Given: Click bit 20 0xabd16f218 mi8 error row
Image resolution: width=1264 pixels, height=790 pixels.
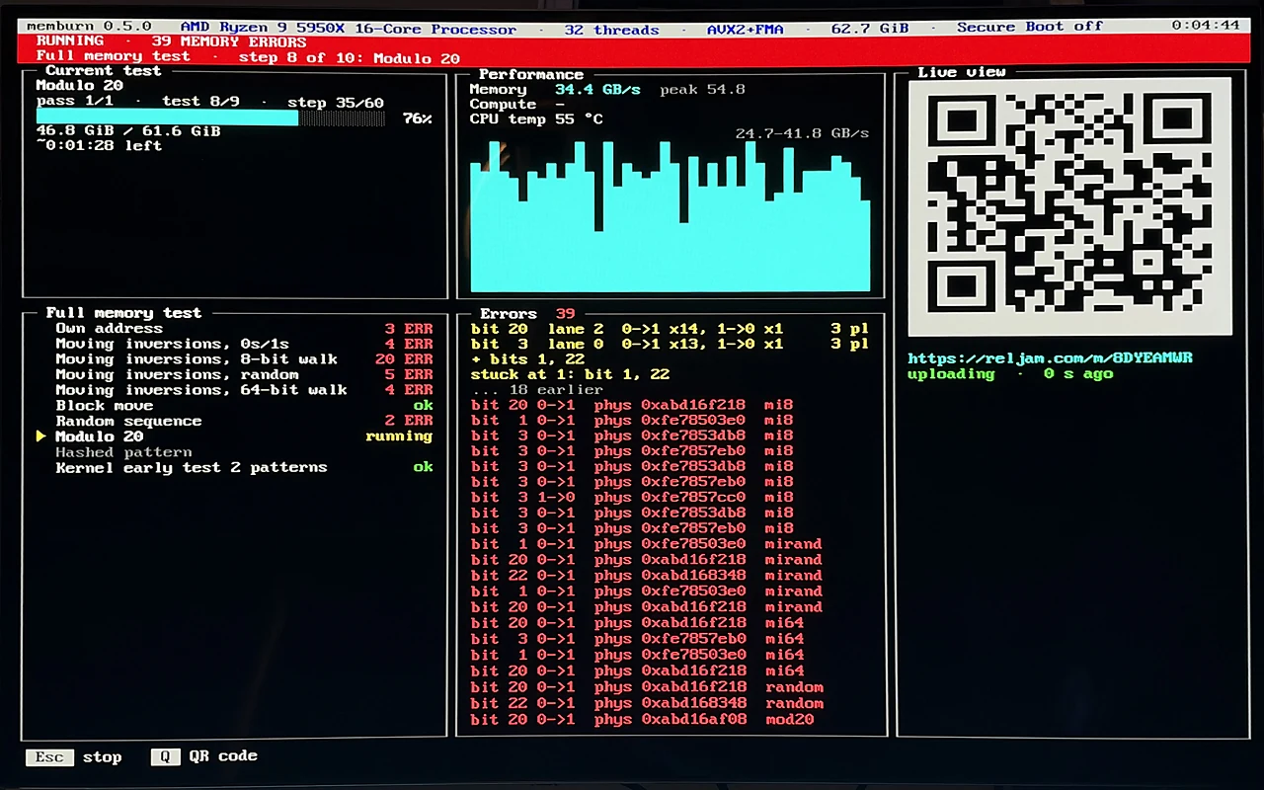Looking at the screenshot, I should [632, 405].
